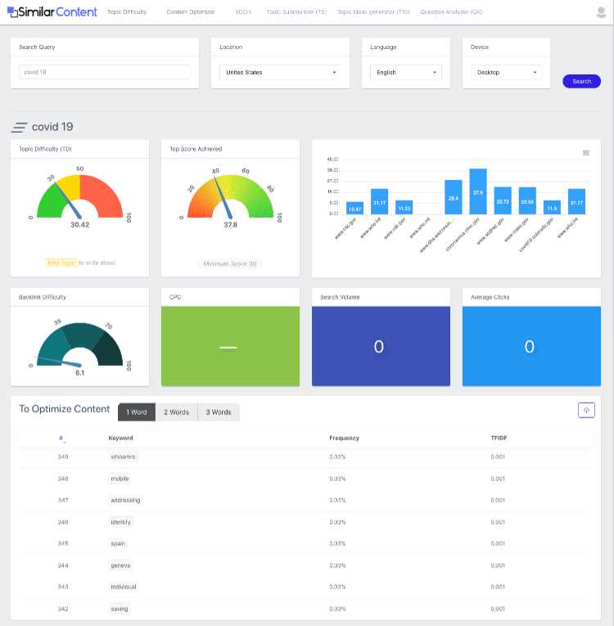Viewport: 614px width, 626px height.
Task: Click the TFIDF column header
Action: pos(499,438)
